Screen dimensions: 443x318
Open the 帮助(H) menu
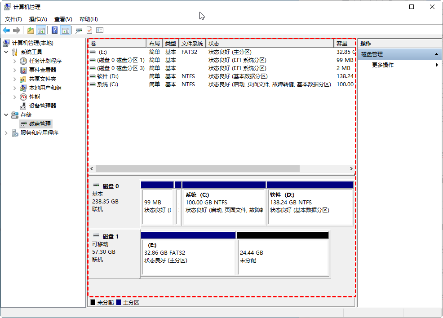point(89,19)
